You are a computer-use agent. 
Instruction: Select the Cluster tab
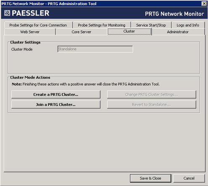point(129,31)
